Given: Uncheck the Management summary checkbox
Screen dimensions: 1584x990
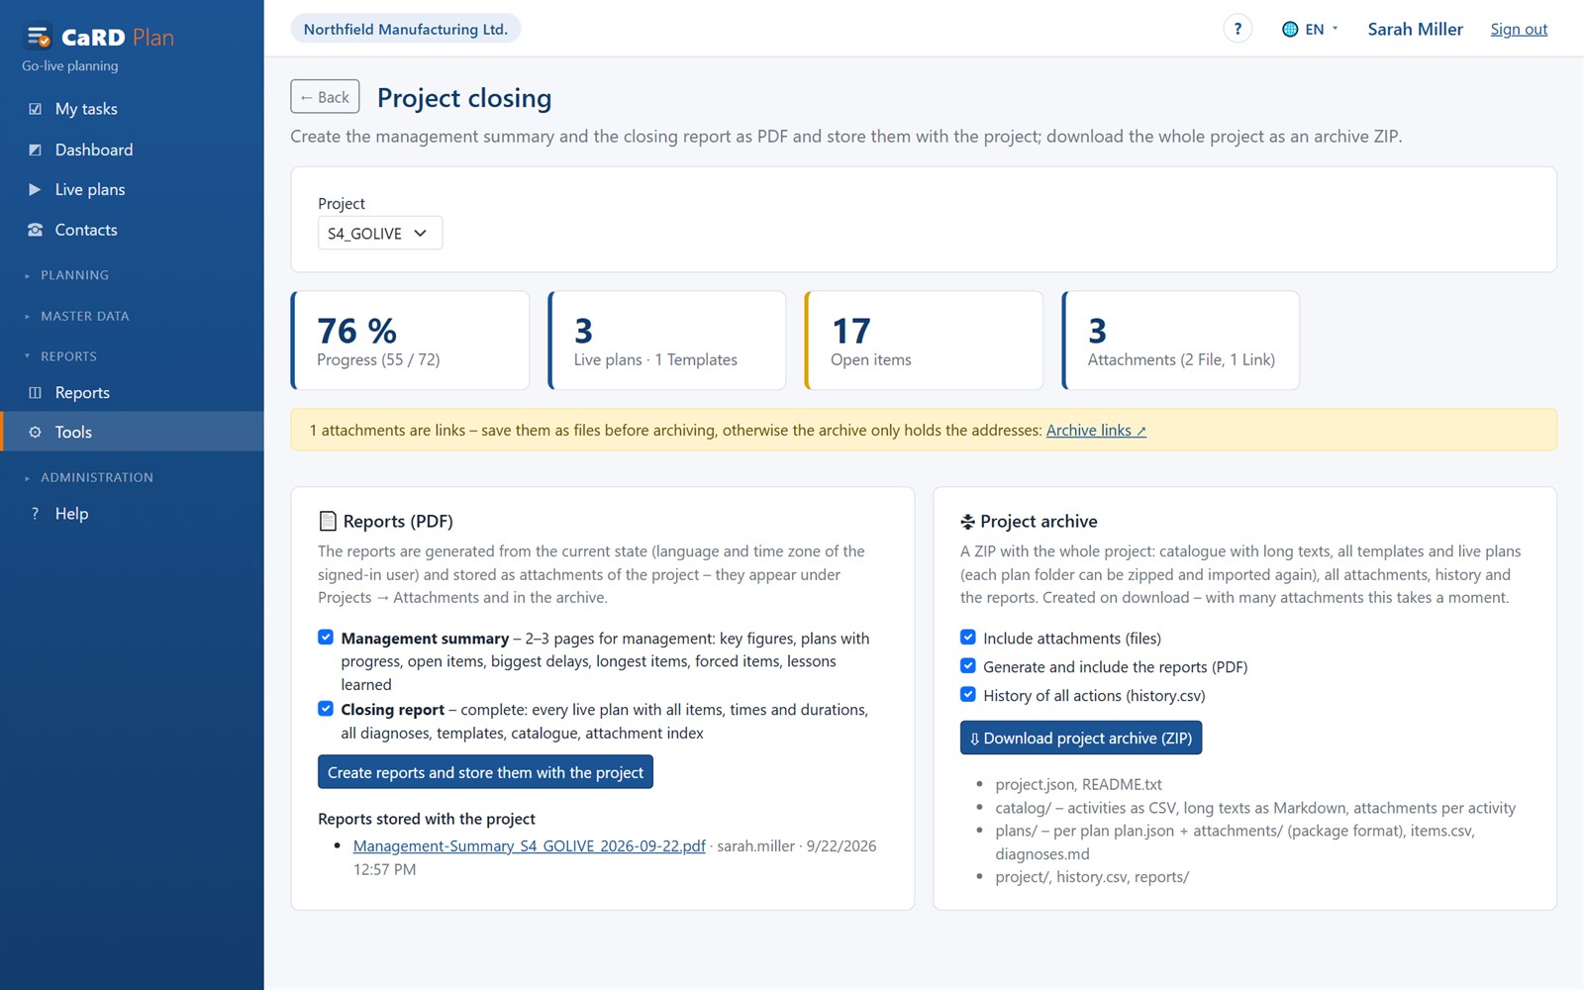Looking at the screenshot, I should 326,638.
